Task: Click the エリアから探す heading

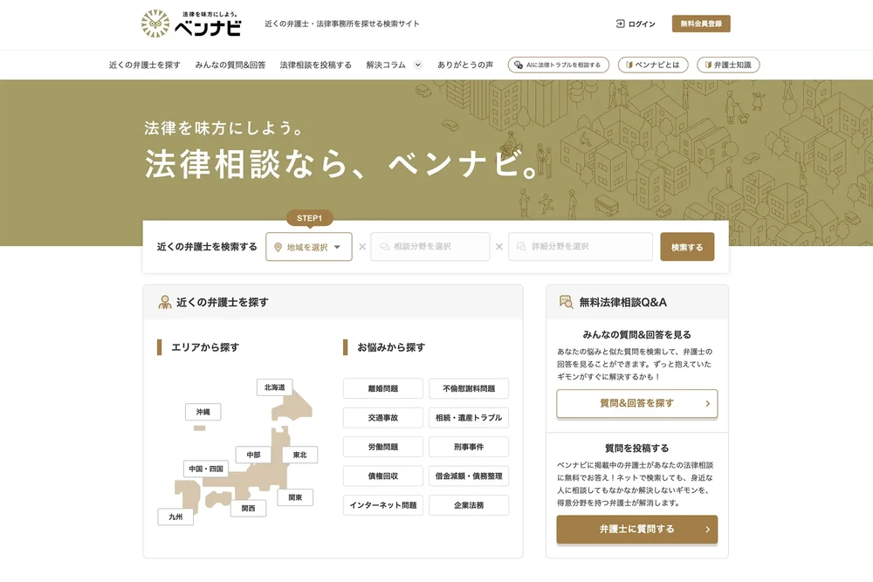Action: tap(205, 347)
